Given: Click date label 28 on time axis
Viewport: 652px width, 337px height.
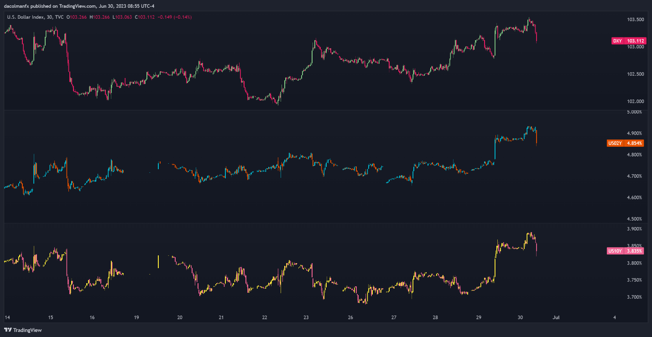Looking at the screenshot, I should (435, 317).
